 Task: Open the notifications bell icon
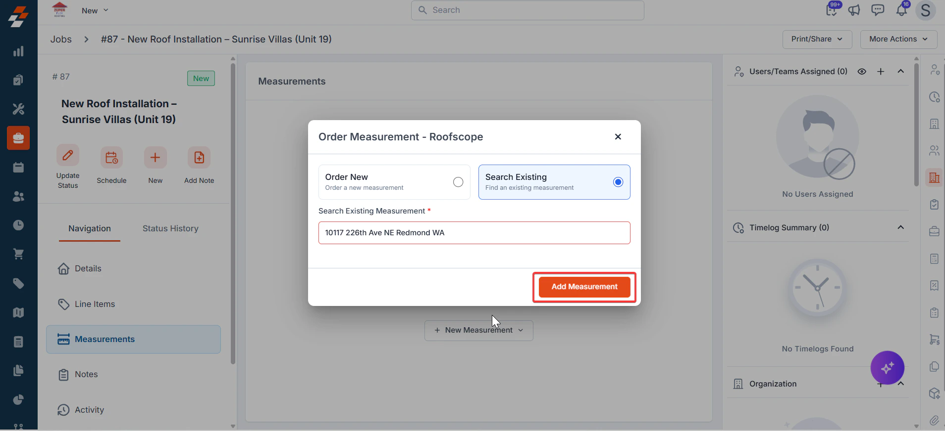pos(902,10)
